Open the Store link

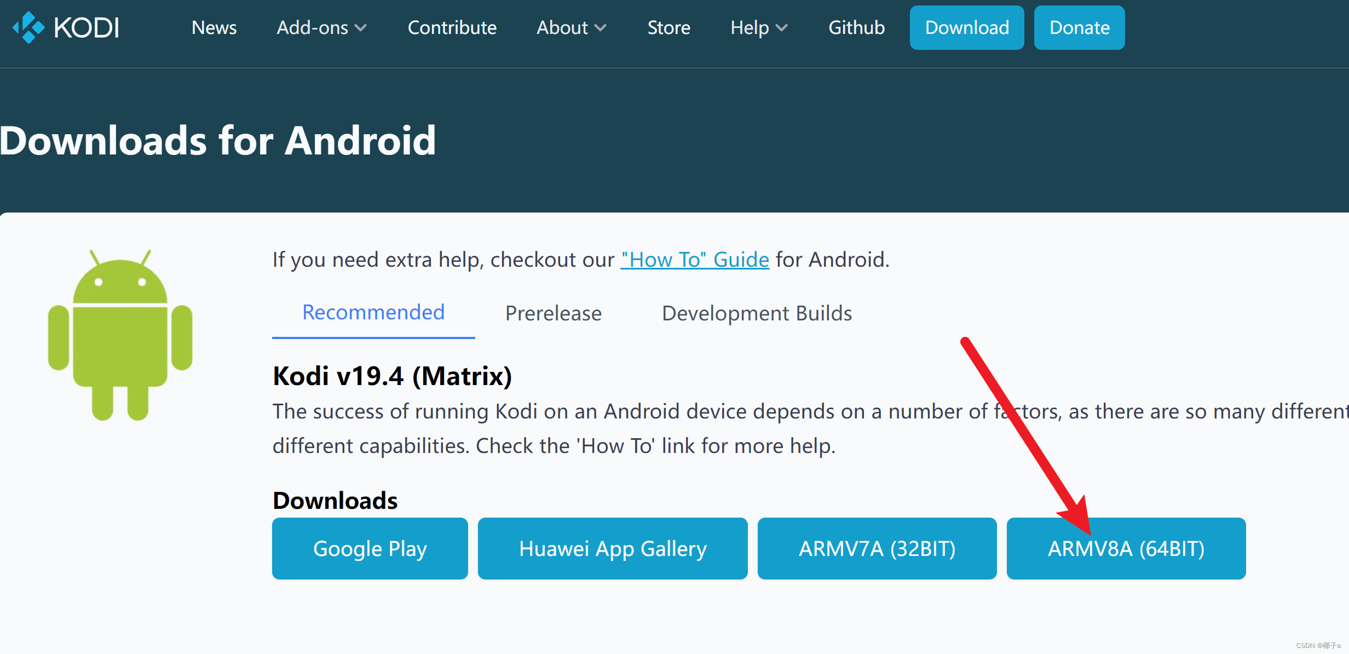tap(668, 28)
